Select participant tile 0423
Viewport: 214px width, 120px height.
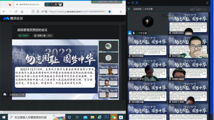188,46
